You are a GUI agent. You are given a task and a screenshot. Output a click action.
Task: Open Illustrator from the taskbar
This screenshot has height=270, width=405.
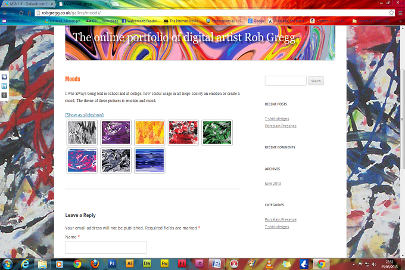tap(129, 263)
